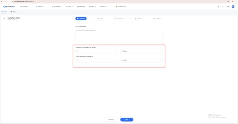Click the browser back arrow
This screenshot has height=124, width=238.
pos(2,1)
